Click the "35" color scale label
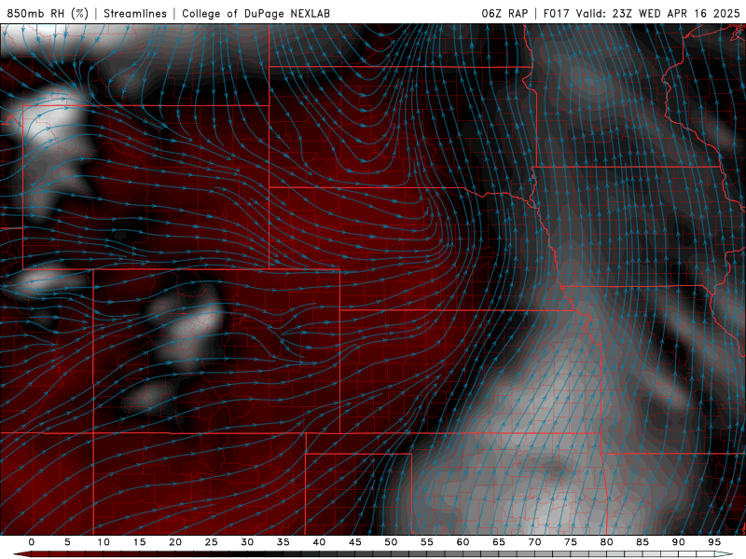Viewport: 746px width, 559px height. pos(283,542)
